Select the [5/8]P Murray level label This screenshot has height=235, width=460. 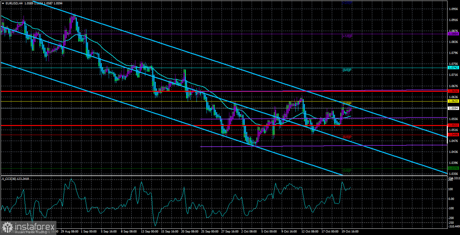347,171
